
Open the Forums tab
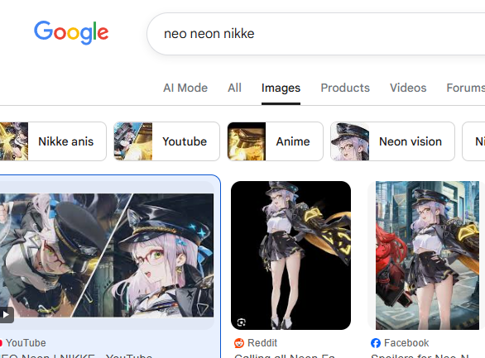[465, 88]
